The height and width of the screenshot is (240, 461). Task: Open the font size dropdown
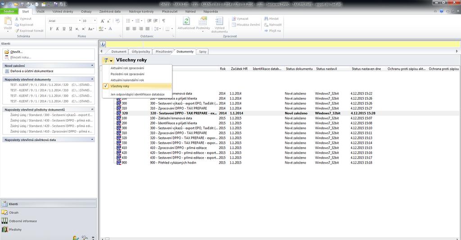[95, 21]
